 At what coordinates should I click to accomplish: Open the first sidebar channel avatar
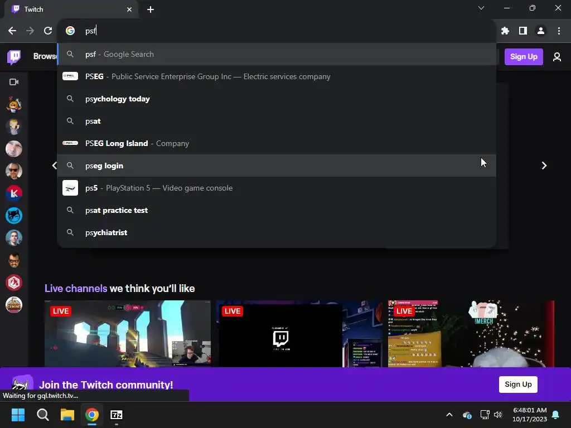coord(14,104)
